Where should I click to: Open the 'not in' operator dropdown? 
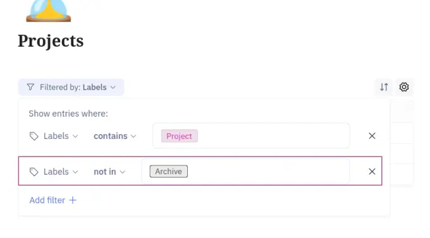[x=109, y=172]
